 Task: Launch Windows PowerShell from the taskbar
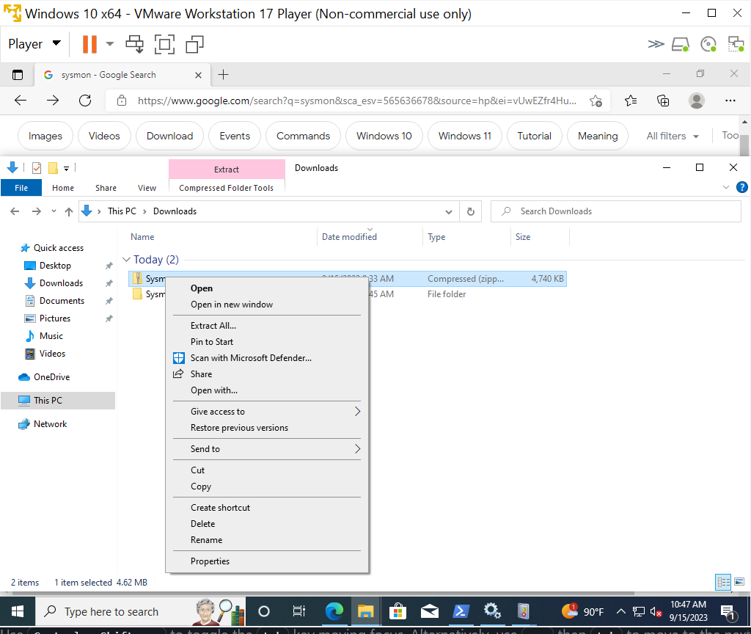pos(461,611)
